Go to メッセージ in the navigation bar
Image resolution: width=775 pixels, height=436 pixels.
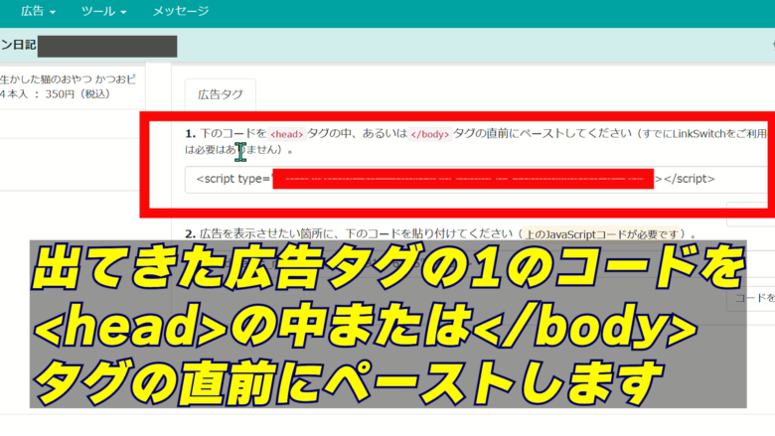181,12
